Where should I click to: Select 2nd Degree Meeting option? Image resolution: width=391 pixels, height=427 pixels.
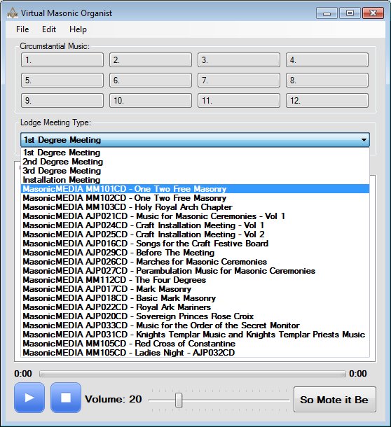(195, 162)
